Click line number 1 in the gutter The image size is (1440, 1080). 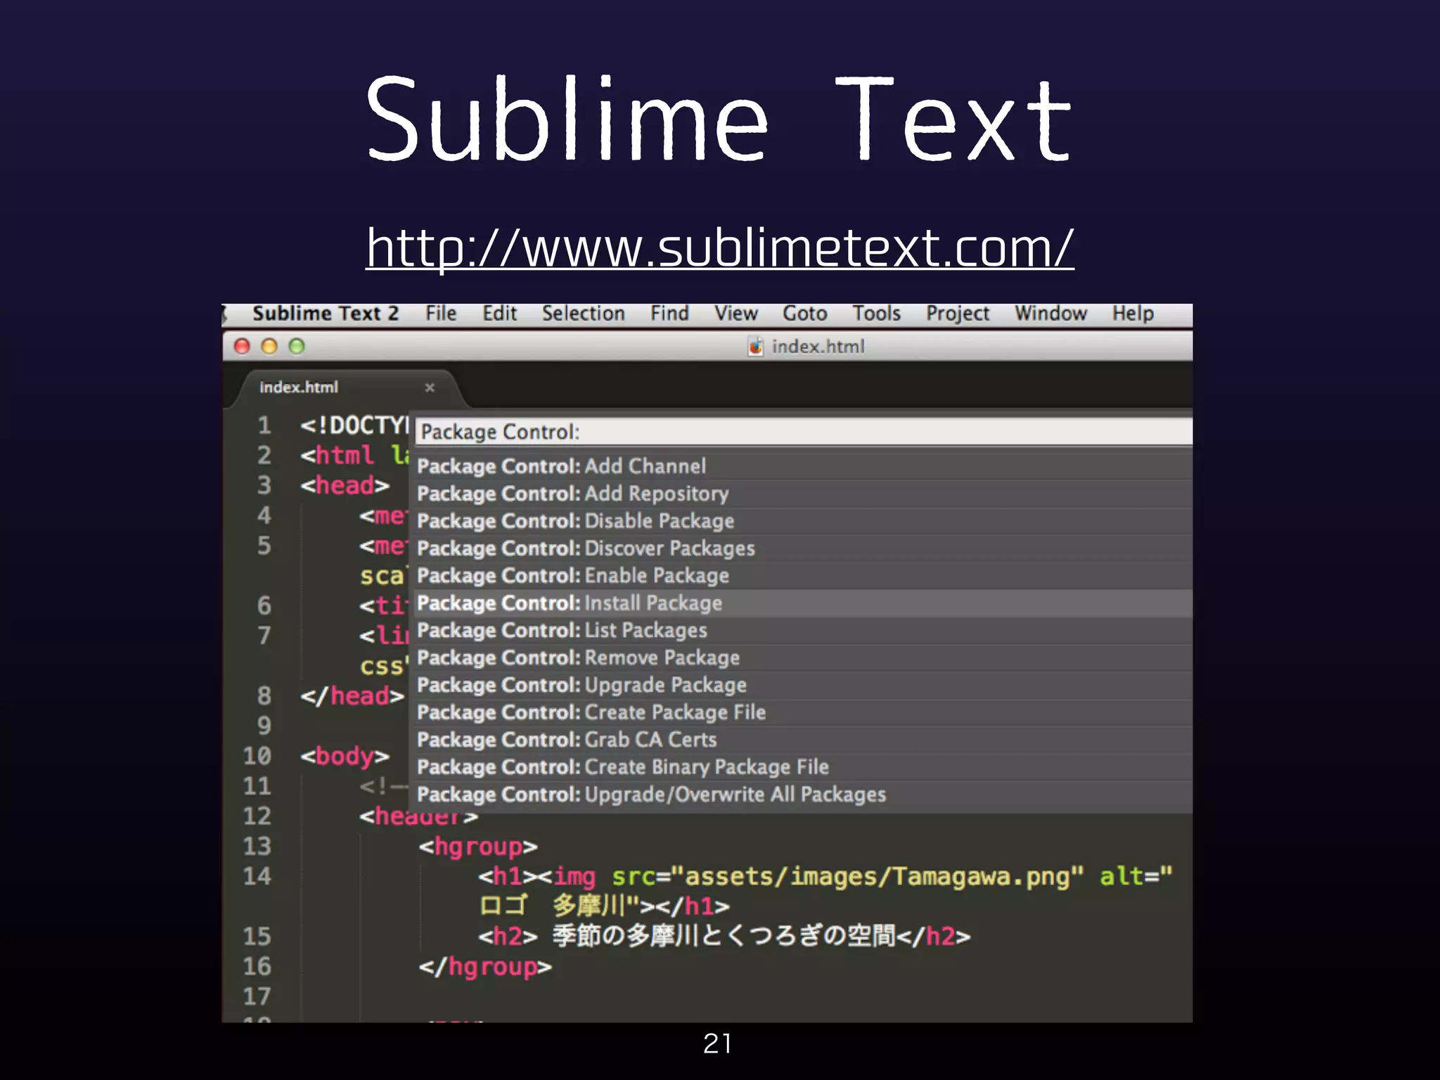(264, 425)
